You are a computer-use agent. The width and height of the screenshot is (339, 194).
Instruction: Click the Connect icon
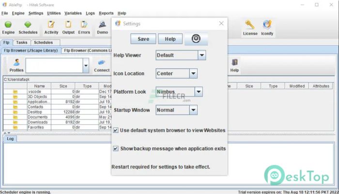tap(102, 65)
